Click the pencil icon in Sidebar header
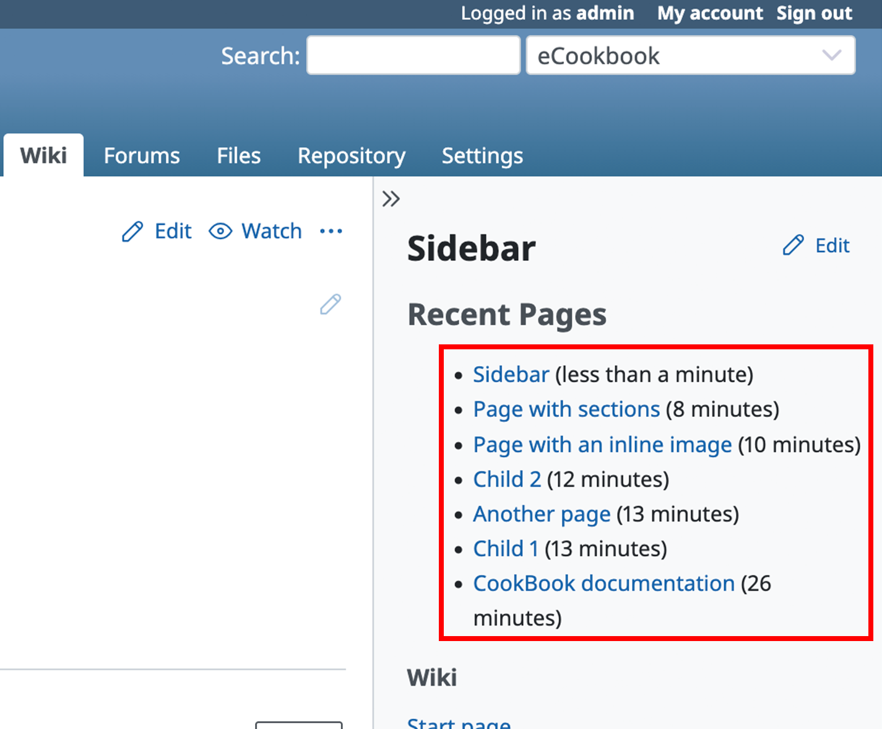 tap(793, 245)
